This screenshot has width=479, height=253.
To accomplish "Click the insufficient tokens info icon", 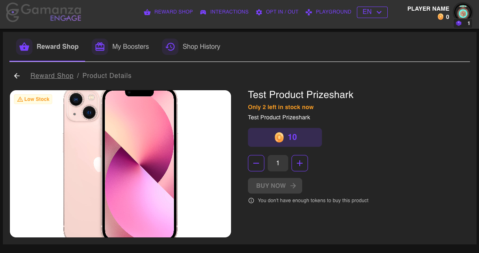I will [251, 201].
